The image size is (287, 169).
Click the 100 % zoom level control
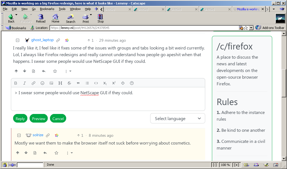coord(225,165)
